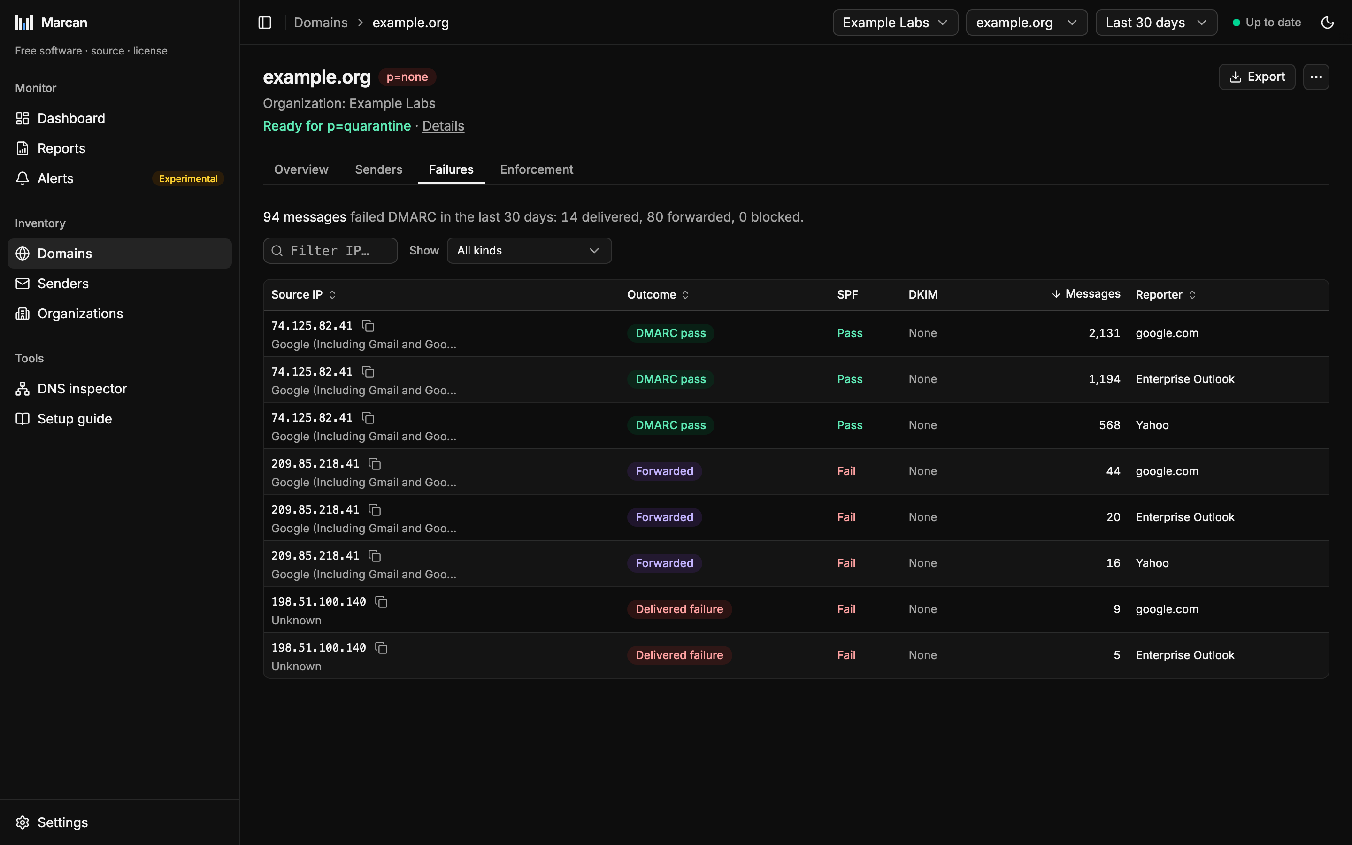Copy IP 209.85.218.41 in the 16 messages row
This screenshot has height=845, width=1352.
(x=375, y=555)
